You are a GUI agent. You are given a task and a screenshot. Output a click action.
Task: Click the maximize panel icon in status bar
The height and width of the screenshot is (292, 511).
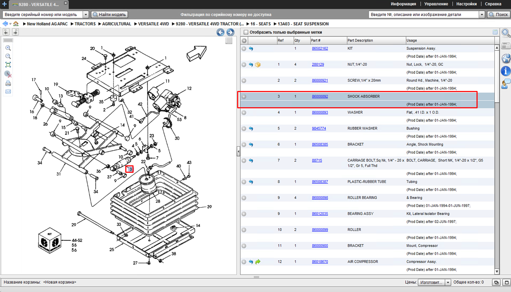click(x=507, y=282)
